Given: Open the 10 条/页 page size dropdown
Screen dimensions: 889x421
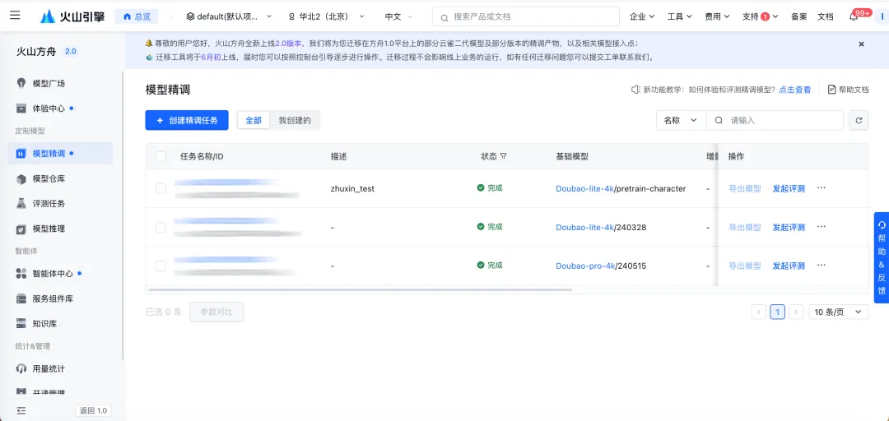Looking at the screenshot, I should click(839, 312).
